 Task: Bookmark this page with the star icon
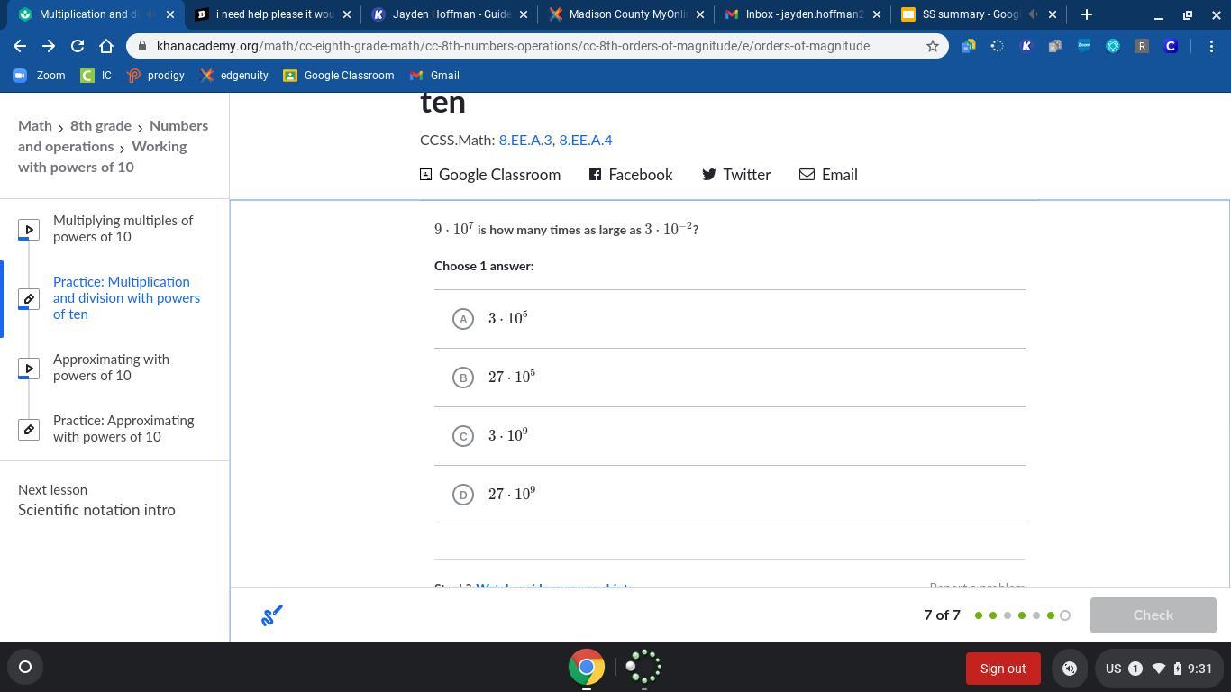(x=933, y=46)
